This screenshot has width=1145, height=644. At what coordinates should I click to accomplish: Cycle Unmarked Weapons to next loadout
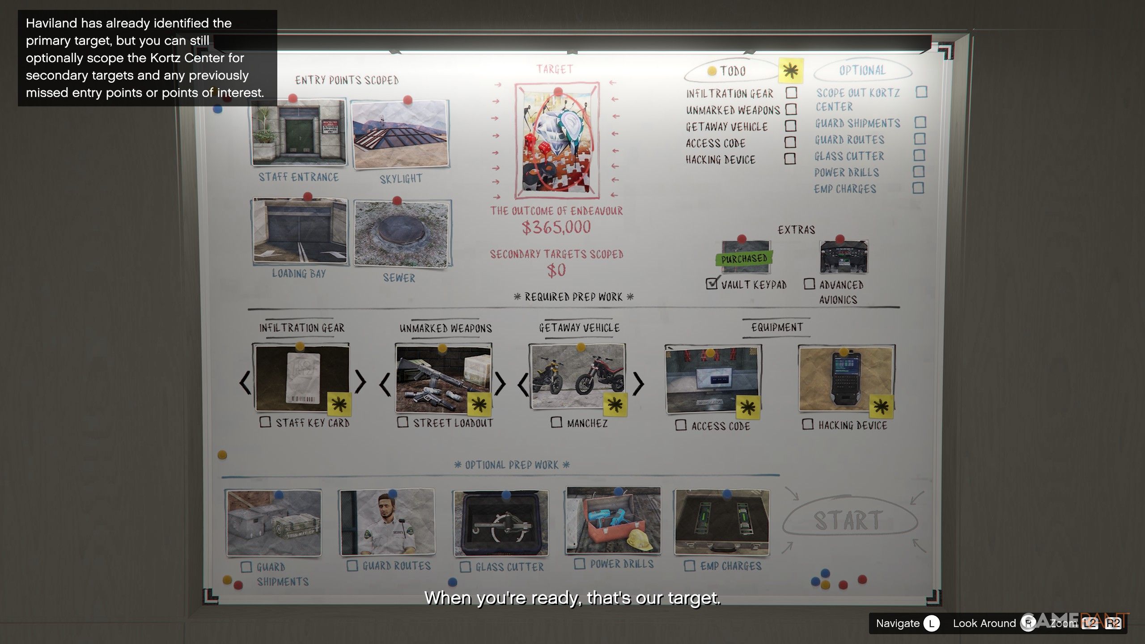coord(500,383)
